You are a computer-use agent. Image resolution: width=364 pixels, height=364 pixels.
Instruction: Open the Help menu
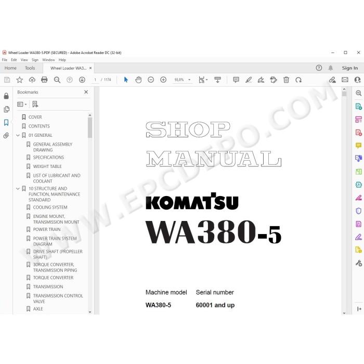click(62, 60)
